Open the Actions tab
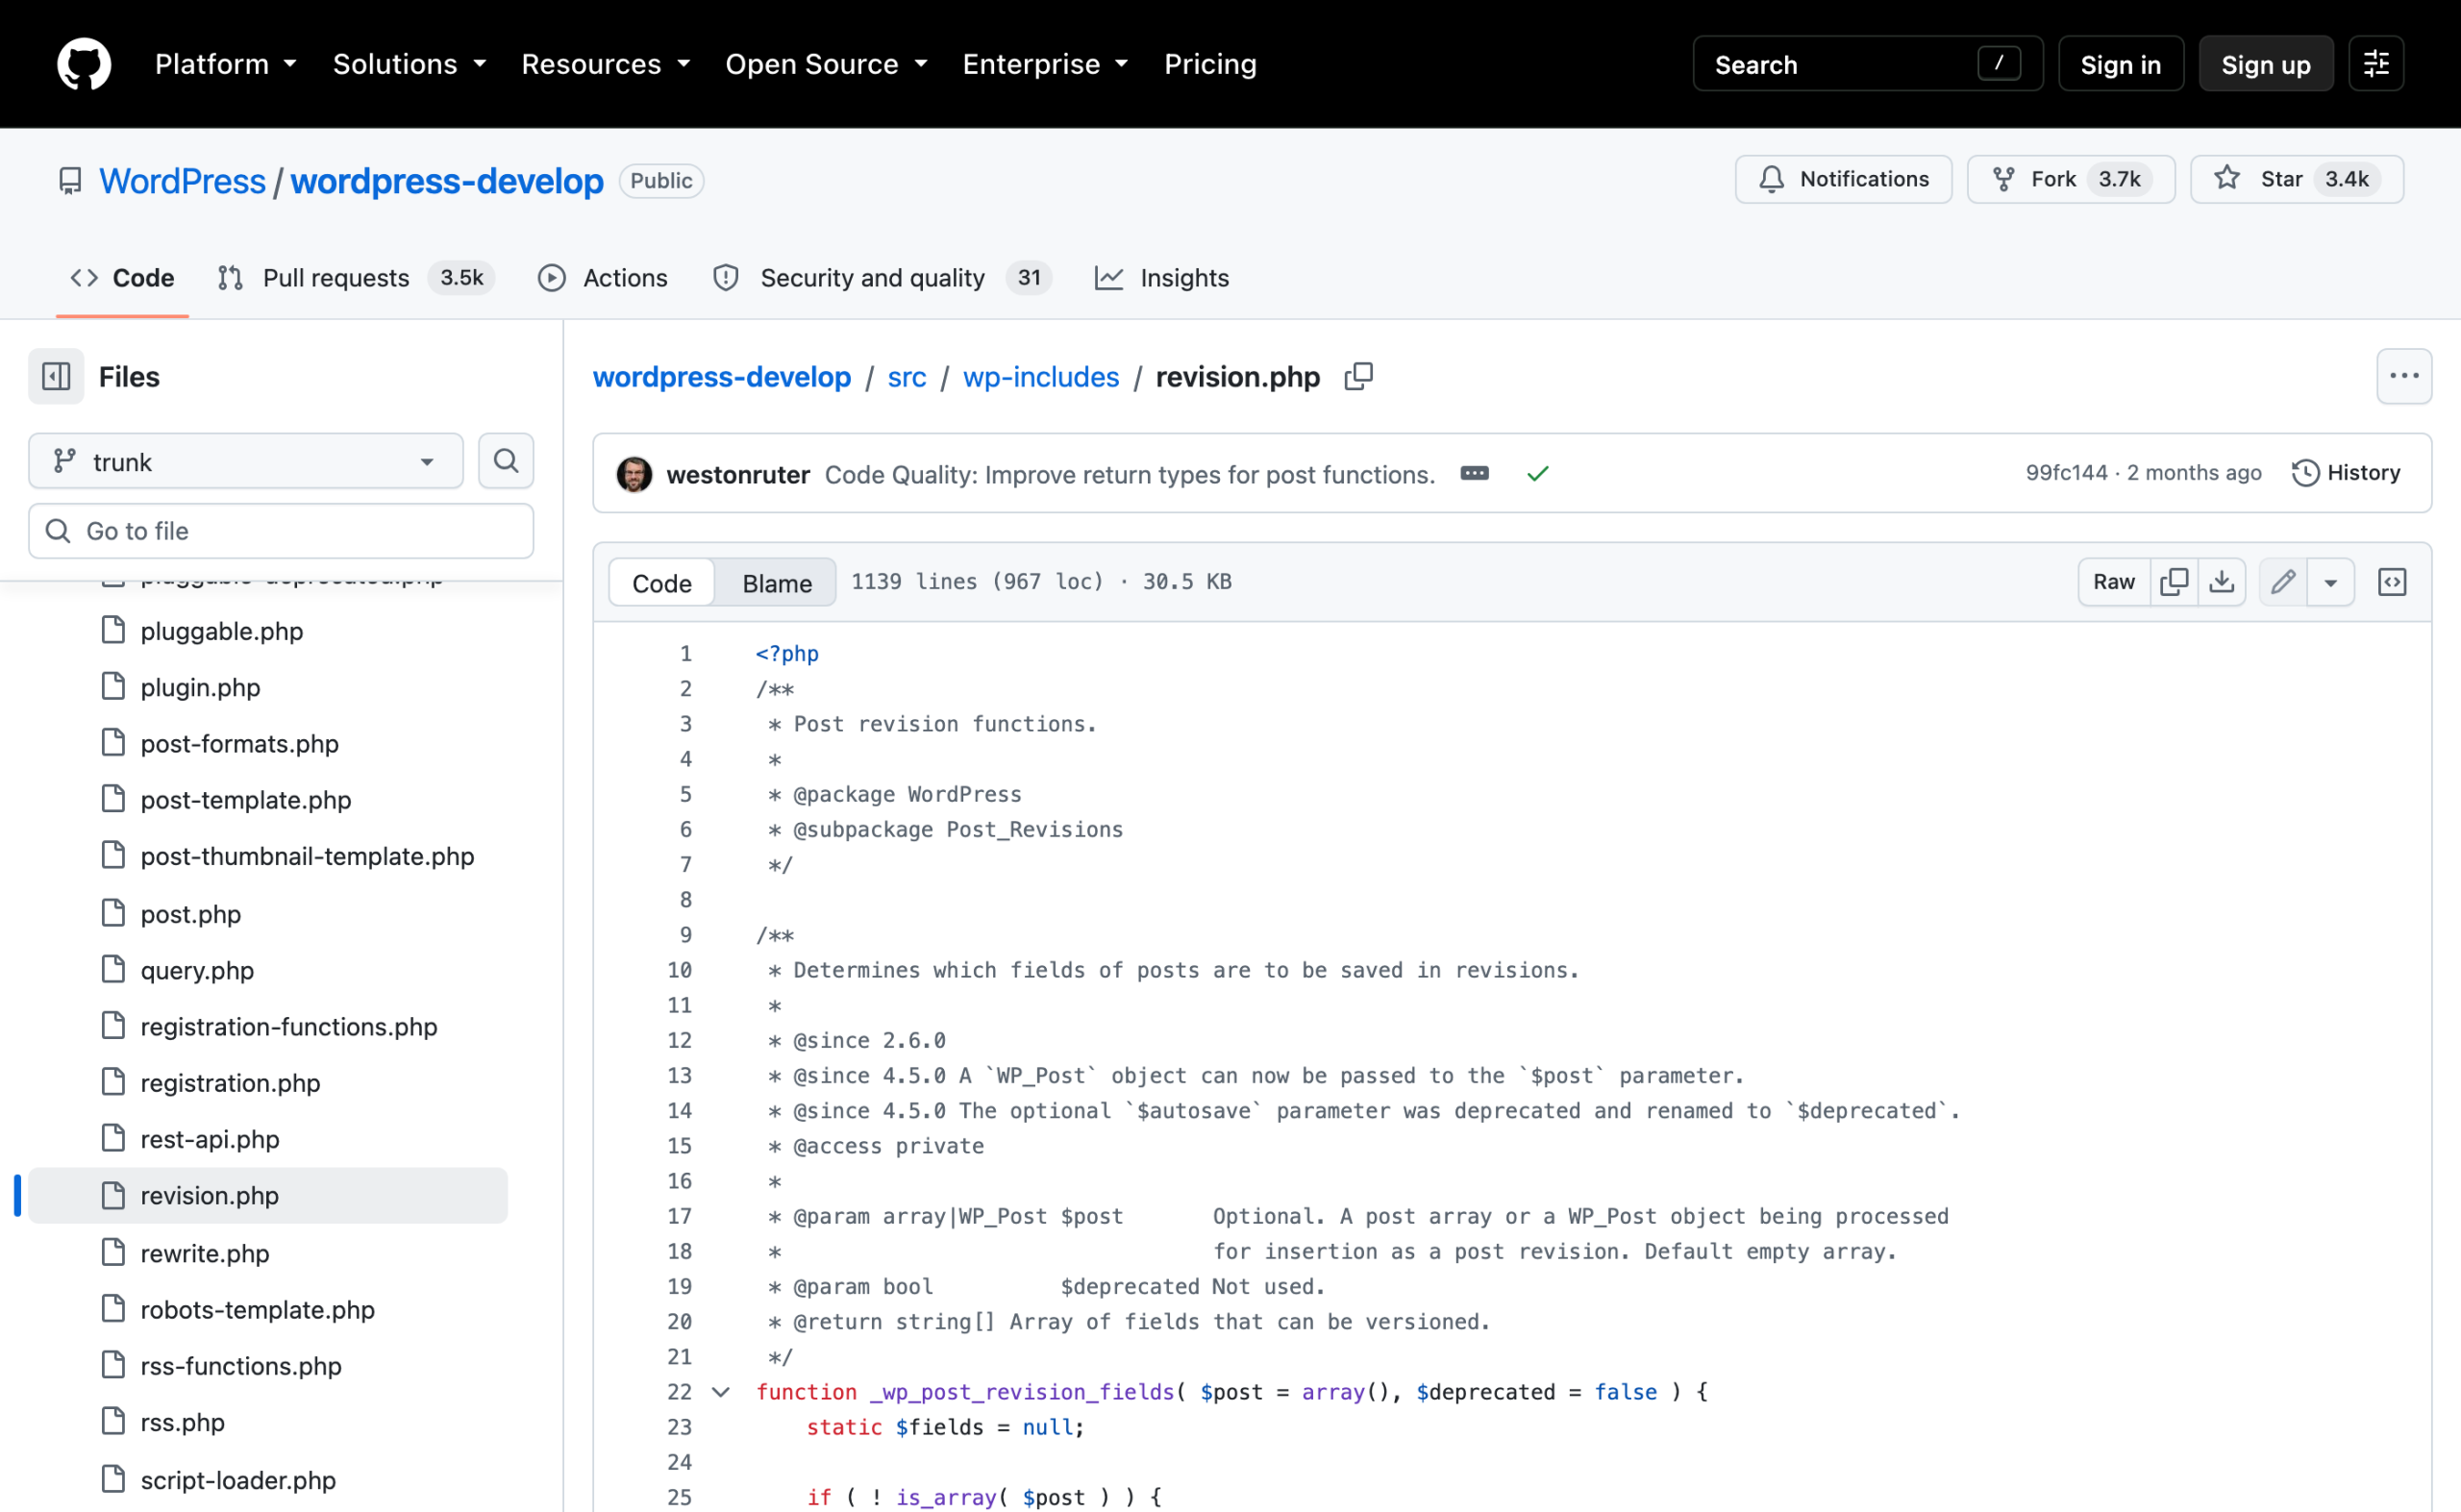Image resolution: width=2461 pixels, height=1512 pixels. coord(603,278)
